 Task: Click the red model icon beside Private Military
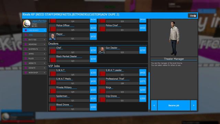[x=53, y=91]
